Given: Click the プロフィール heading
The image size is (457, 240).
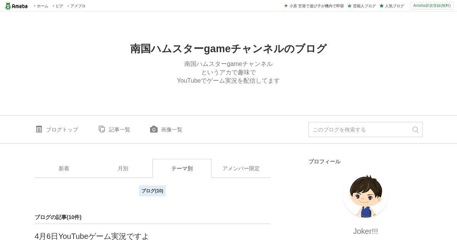Looking at the screenshot, I should point(324,162).
